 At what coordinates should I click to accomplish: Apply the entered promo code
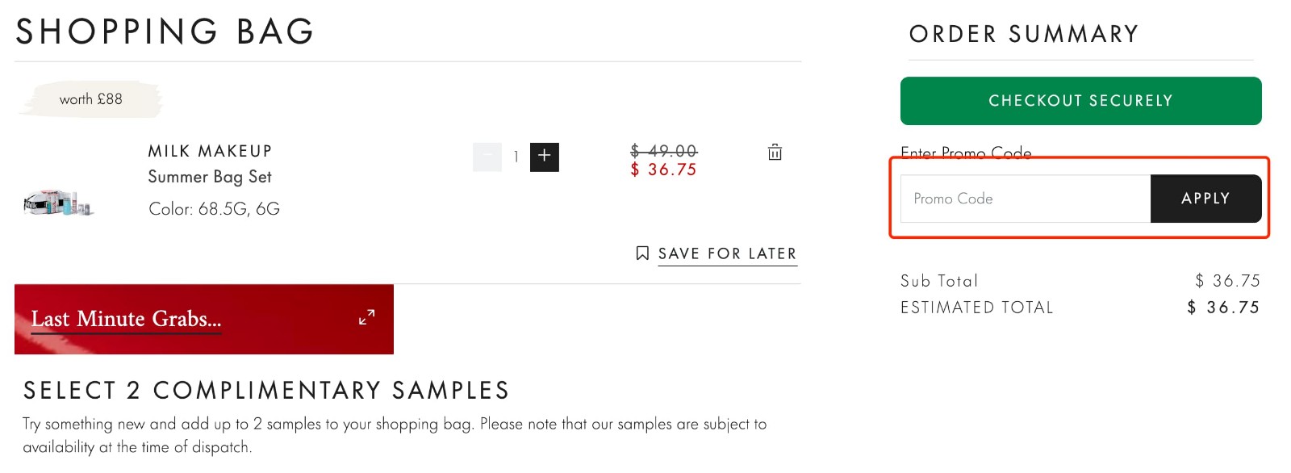click(1205, 199)
